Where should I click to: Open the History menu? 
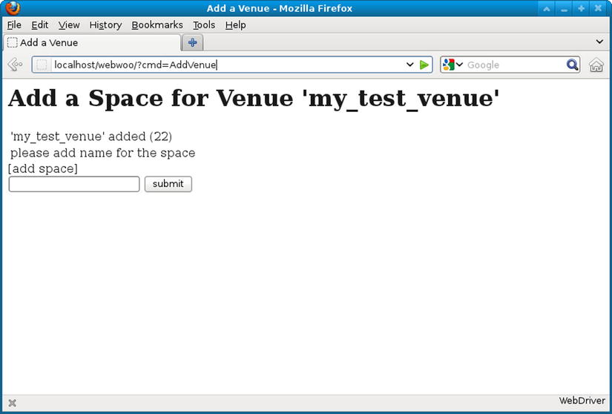pos(105,25)
